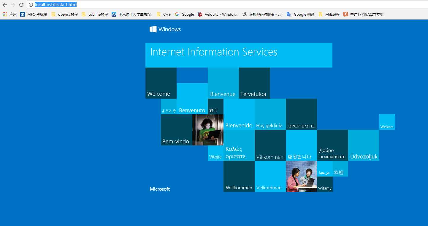Open the Google bookmark
The image size is (428, 226).
click(x=184, y=14)
